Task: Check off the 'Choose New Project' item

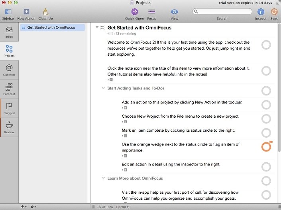Action: pyautogui.click(x=266, y=119)
